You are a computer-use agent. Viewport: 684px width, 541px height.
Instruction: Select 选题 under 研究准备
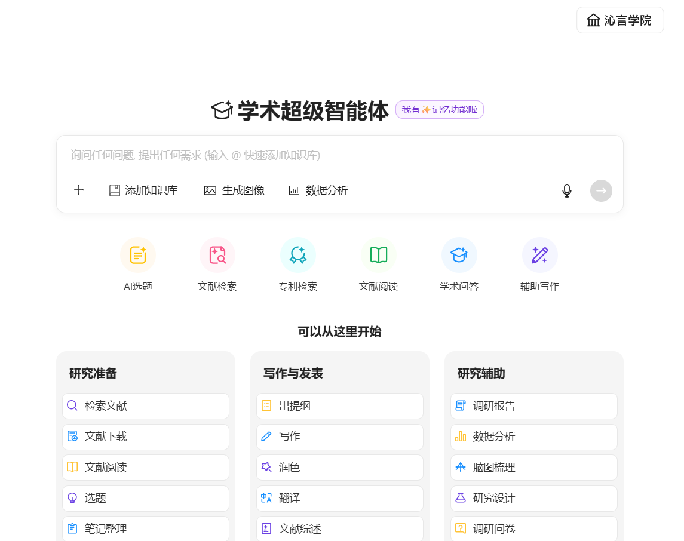tap(146, 498)
